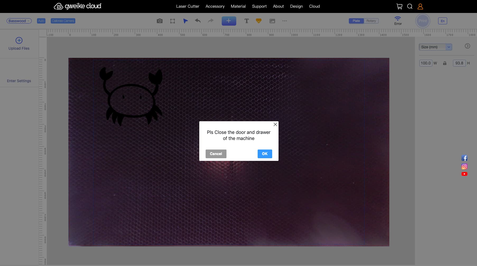Select the frame selection tool
The image size is (477, 266).
(x=173, y=21)
